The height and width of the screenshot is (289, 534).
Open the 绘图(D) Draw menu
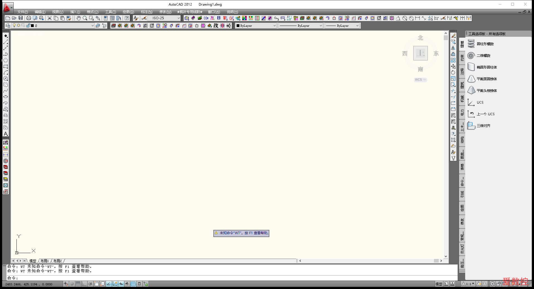tap(128, 12)
